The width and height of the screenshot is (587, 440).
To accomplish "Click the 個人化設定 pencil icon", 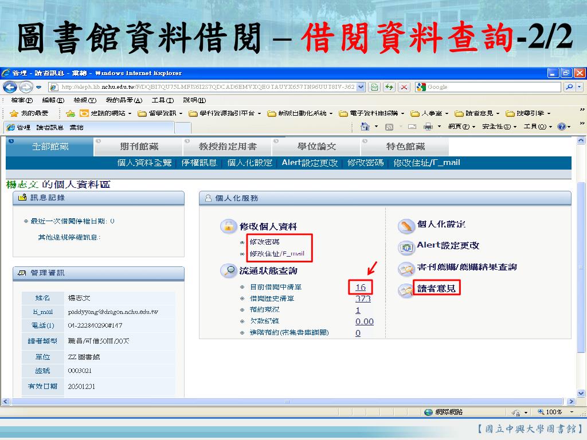I will tap(405, 225).
